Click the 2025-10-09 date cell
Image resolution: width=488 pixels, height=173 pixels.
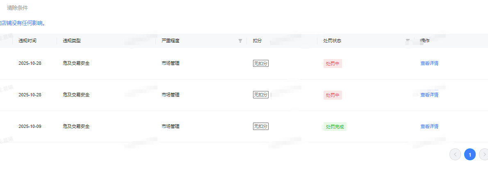coord(30,126)
